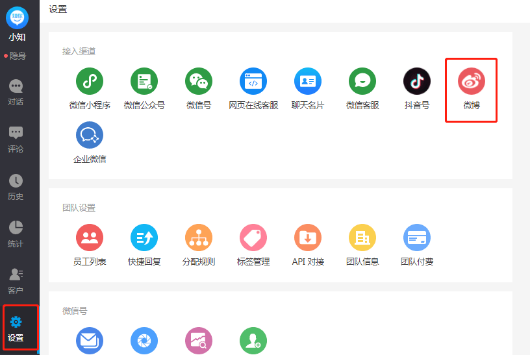Open 网页在线客服 channel settings
Screen dimensions: 530x355
point(253,81)
